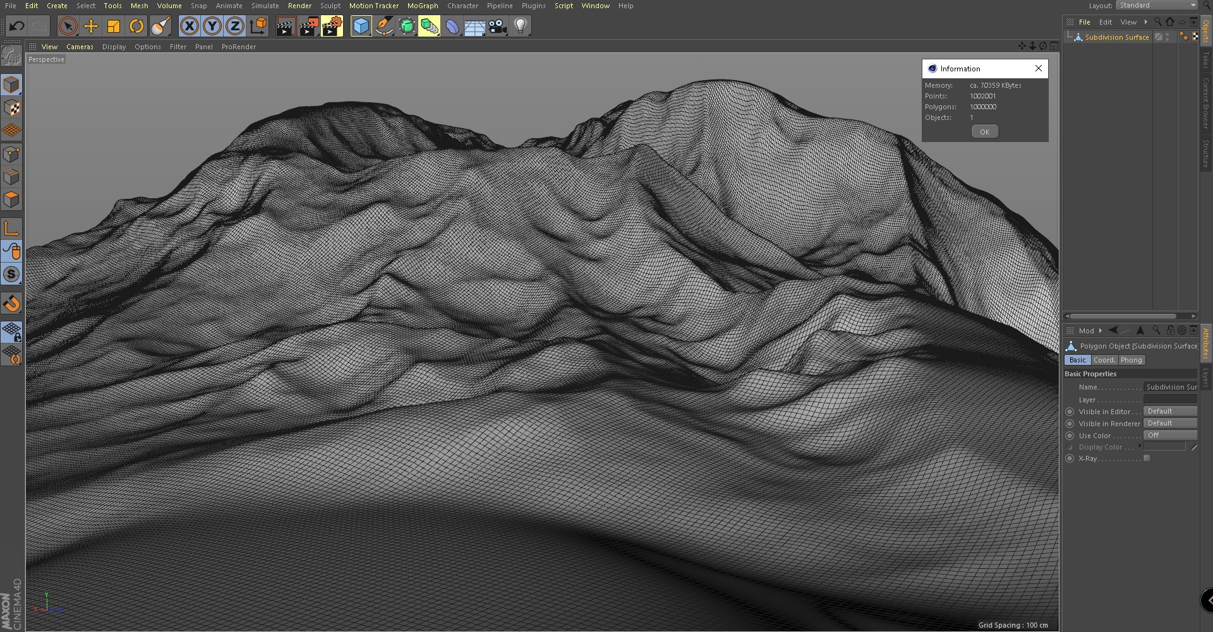This screenshot has width=1213, height=632.
Task: Toggle the Y axis lock
Action: 212,26
